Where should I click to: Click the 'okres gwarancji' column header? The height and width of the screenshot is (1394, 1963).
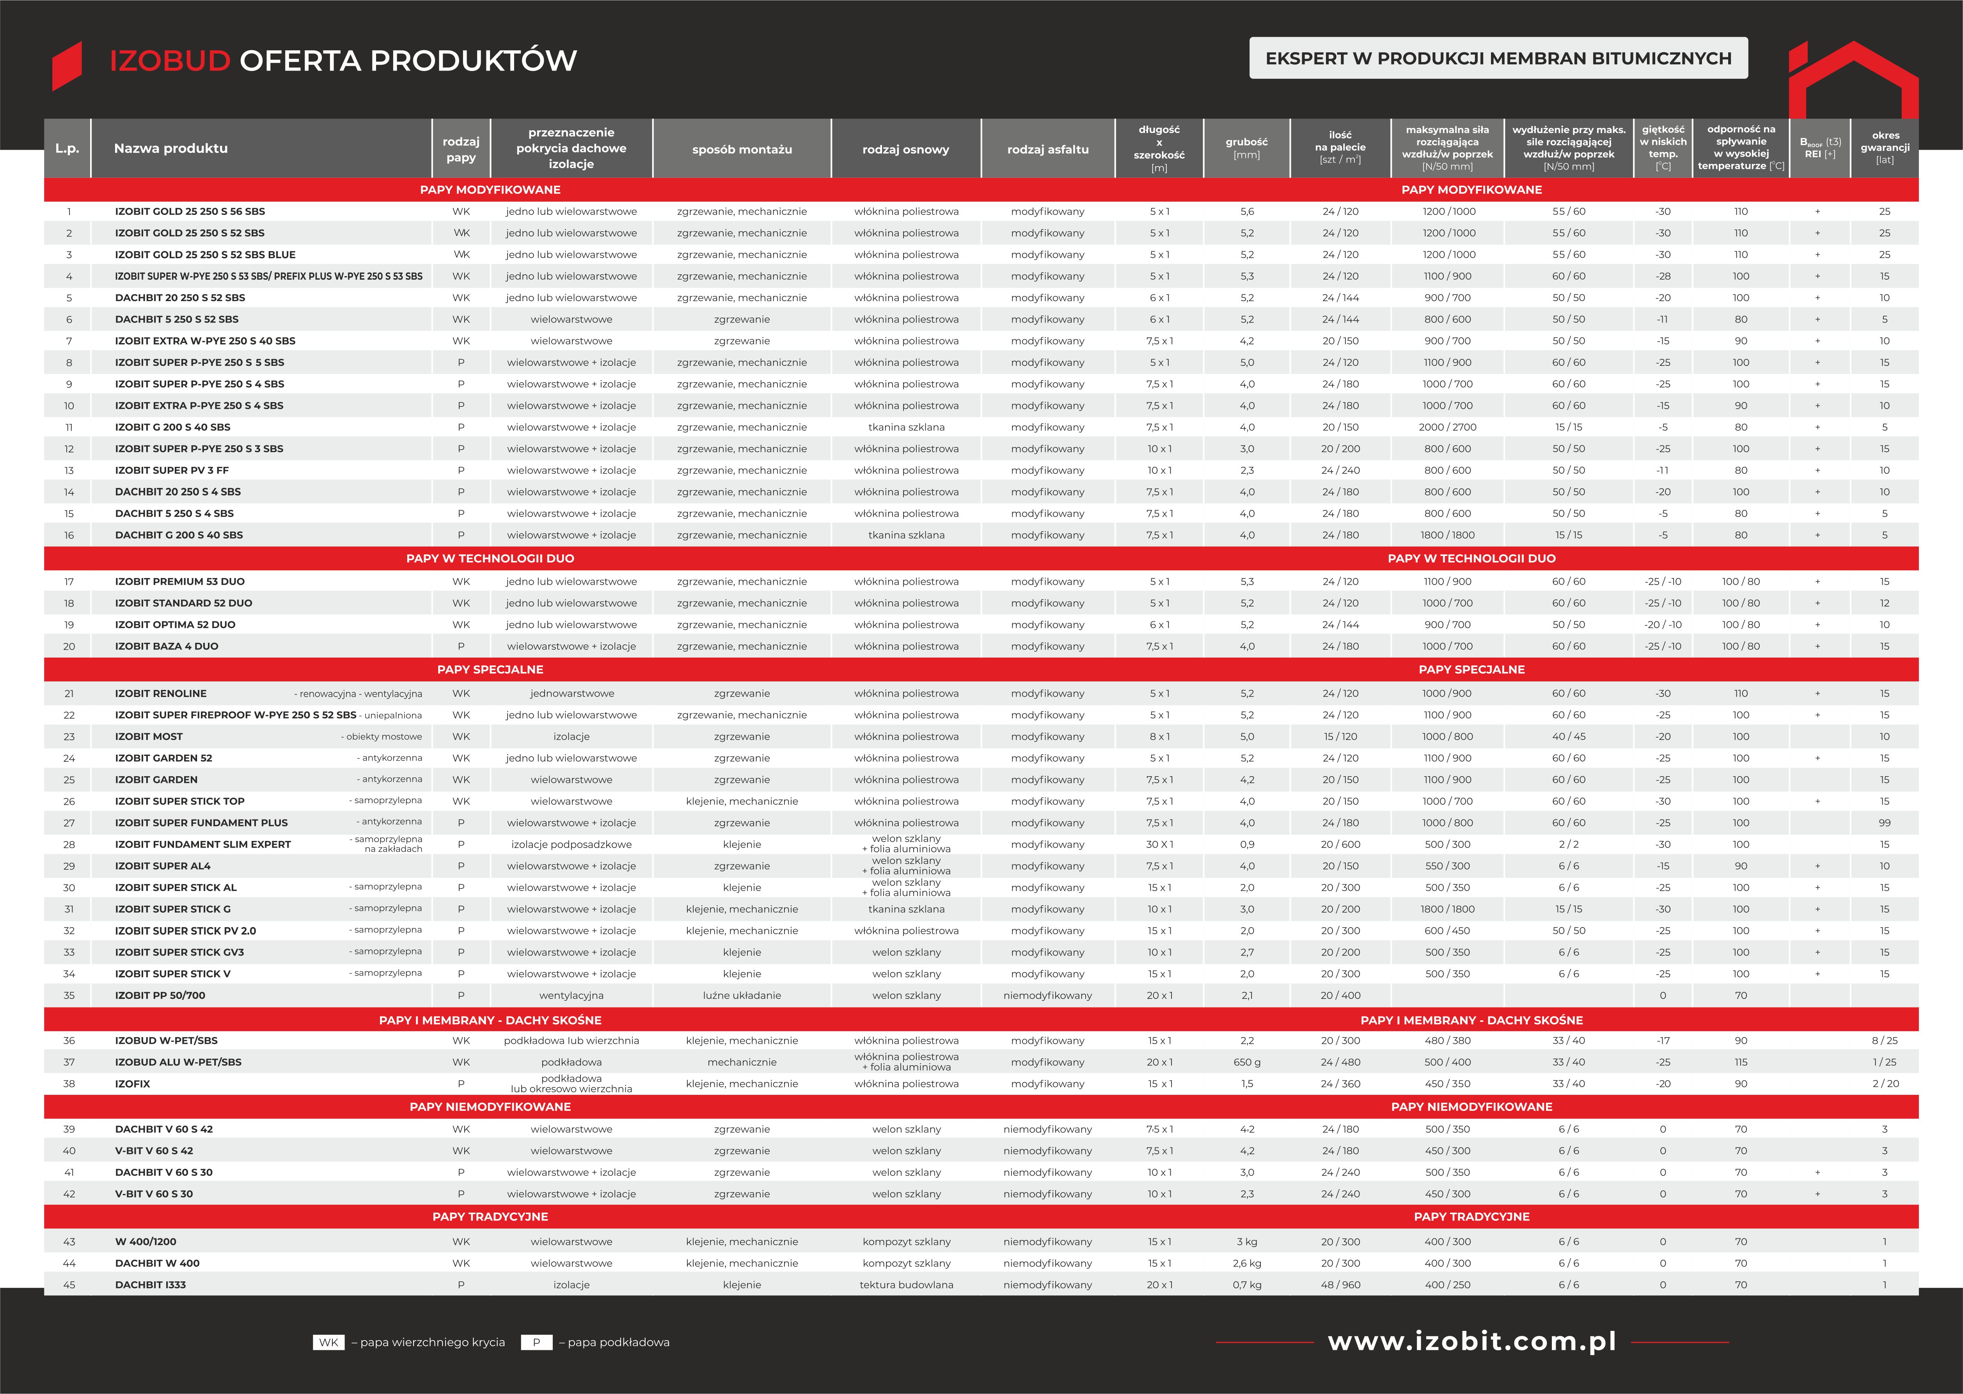pyautogui.click(x=1884, y=148)
